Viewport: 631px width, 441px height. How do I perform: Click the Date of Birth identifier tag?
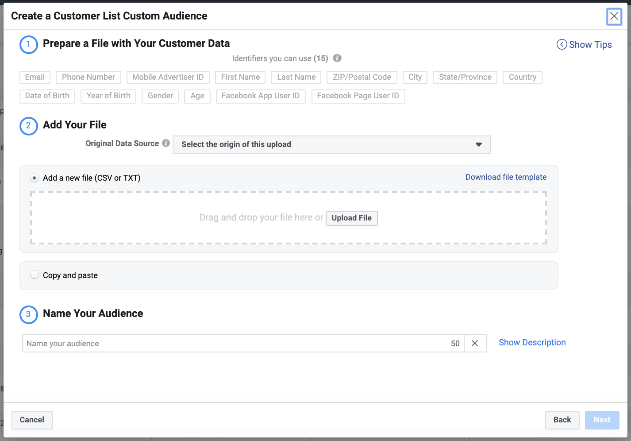47,96
